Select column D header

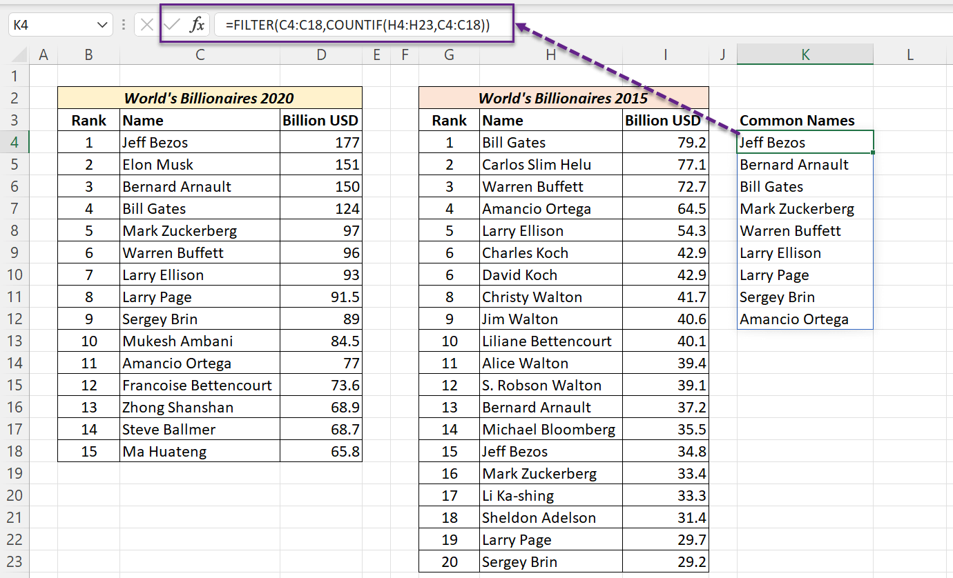click(x=321, y=54)
